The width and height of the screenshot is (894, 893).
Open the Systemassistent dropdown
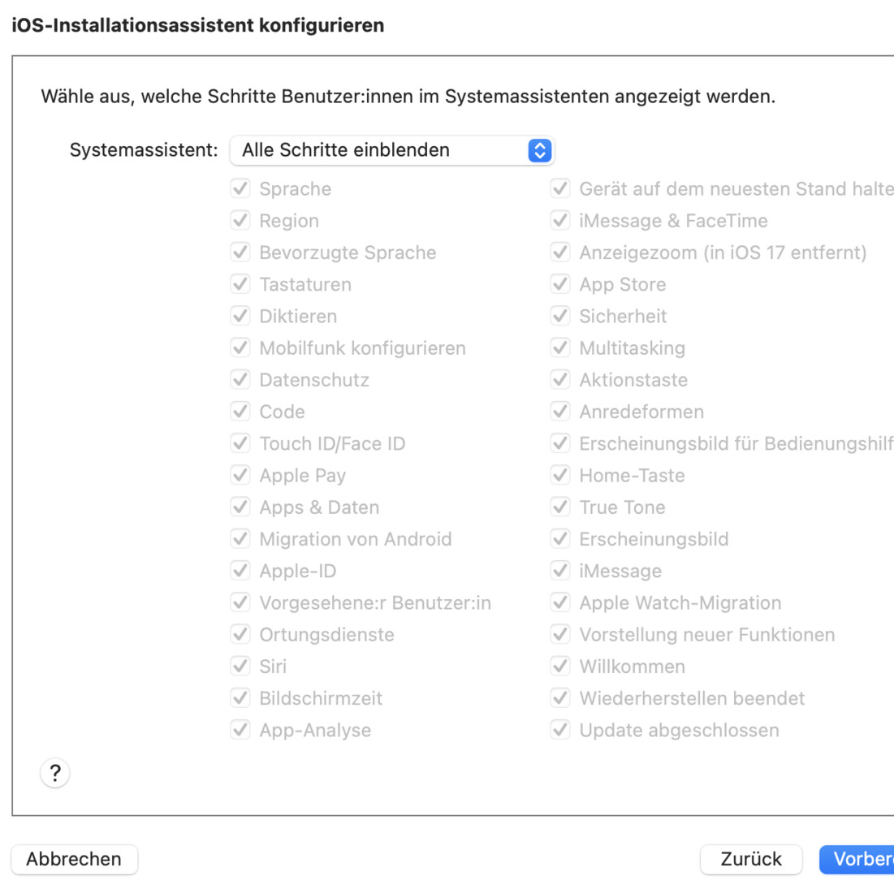point(391,150)
